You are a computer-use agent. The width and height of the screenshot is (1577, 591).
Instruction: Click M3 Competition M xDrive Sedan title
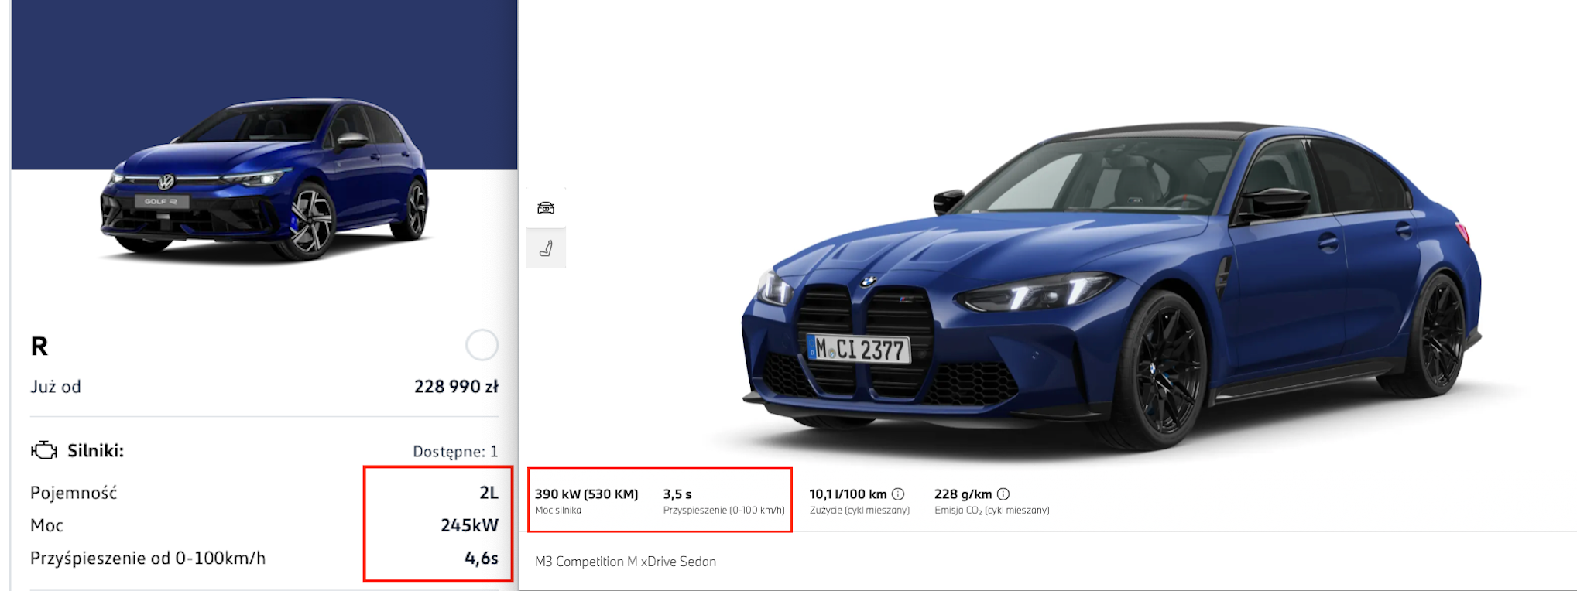[626, 562]
